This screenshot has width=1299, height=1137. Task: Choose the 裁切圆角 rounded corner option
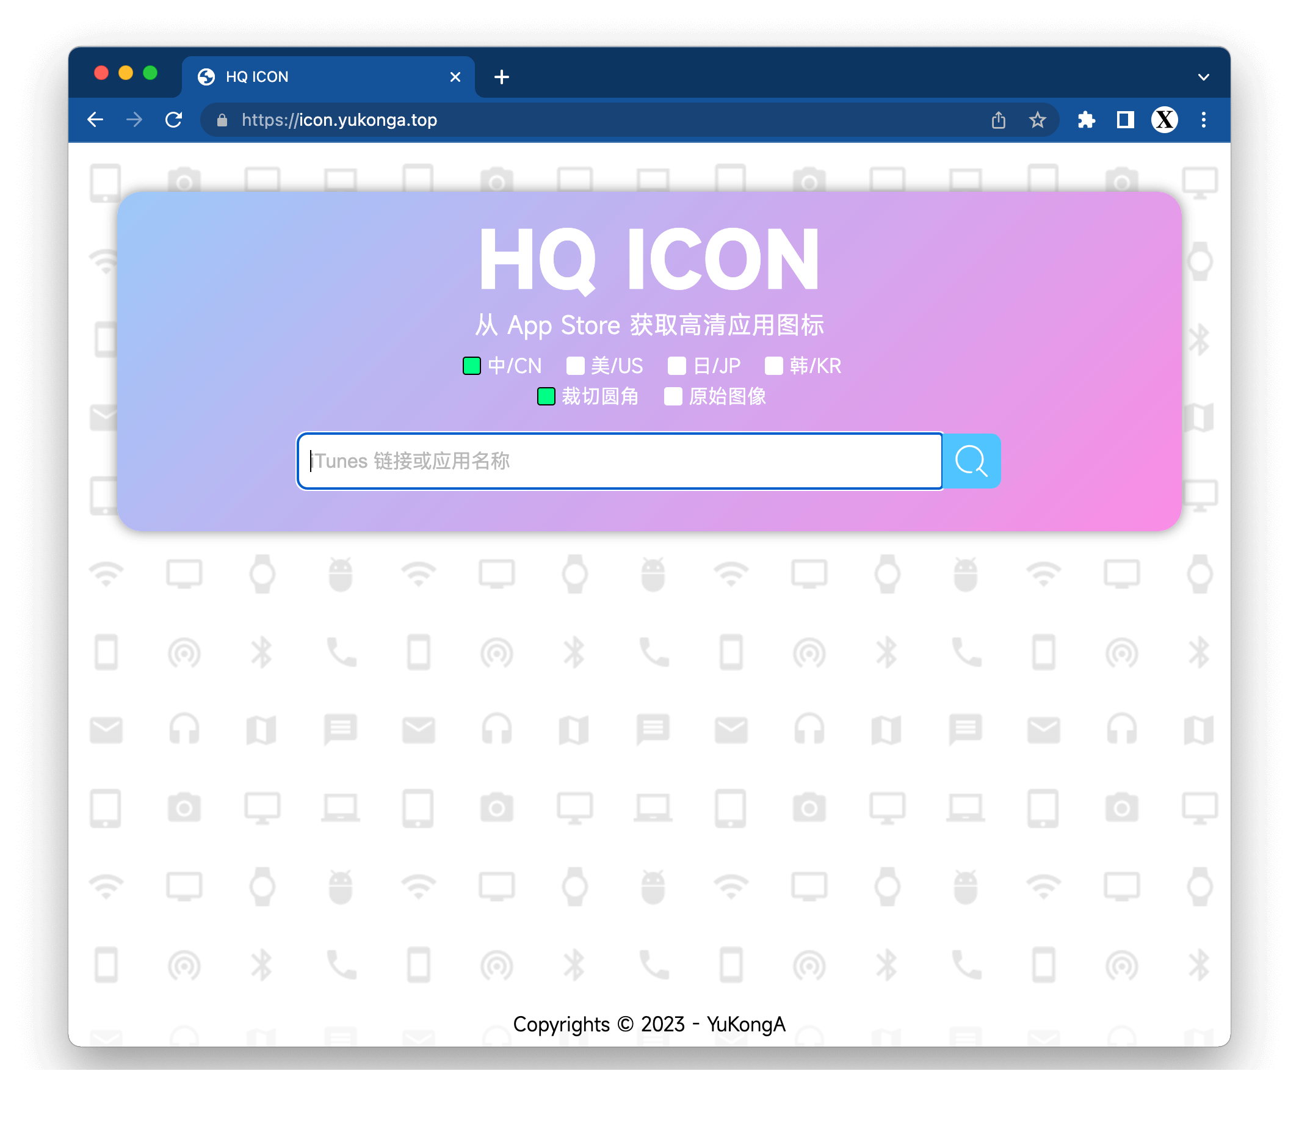coord(546,396)
